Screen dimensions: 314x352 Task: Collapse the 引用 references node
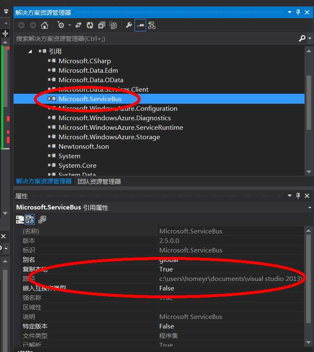pos(30,51)
